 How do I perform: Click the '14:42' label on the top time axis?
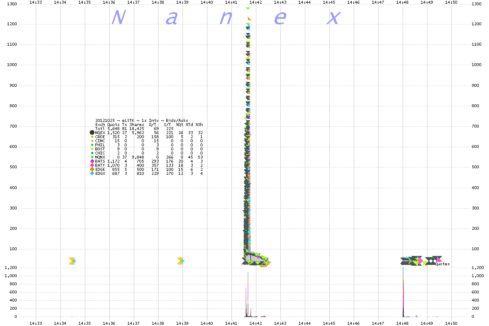click(x=256, y=2)
